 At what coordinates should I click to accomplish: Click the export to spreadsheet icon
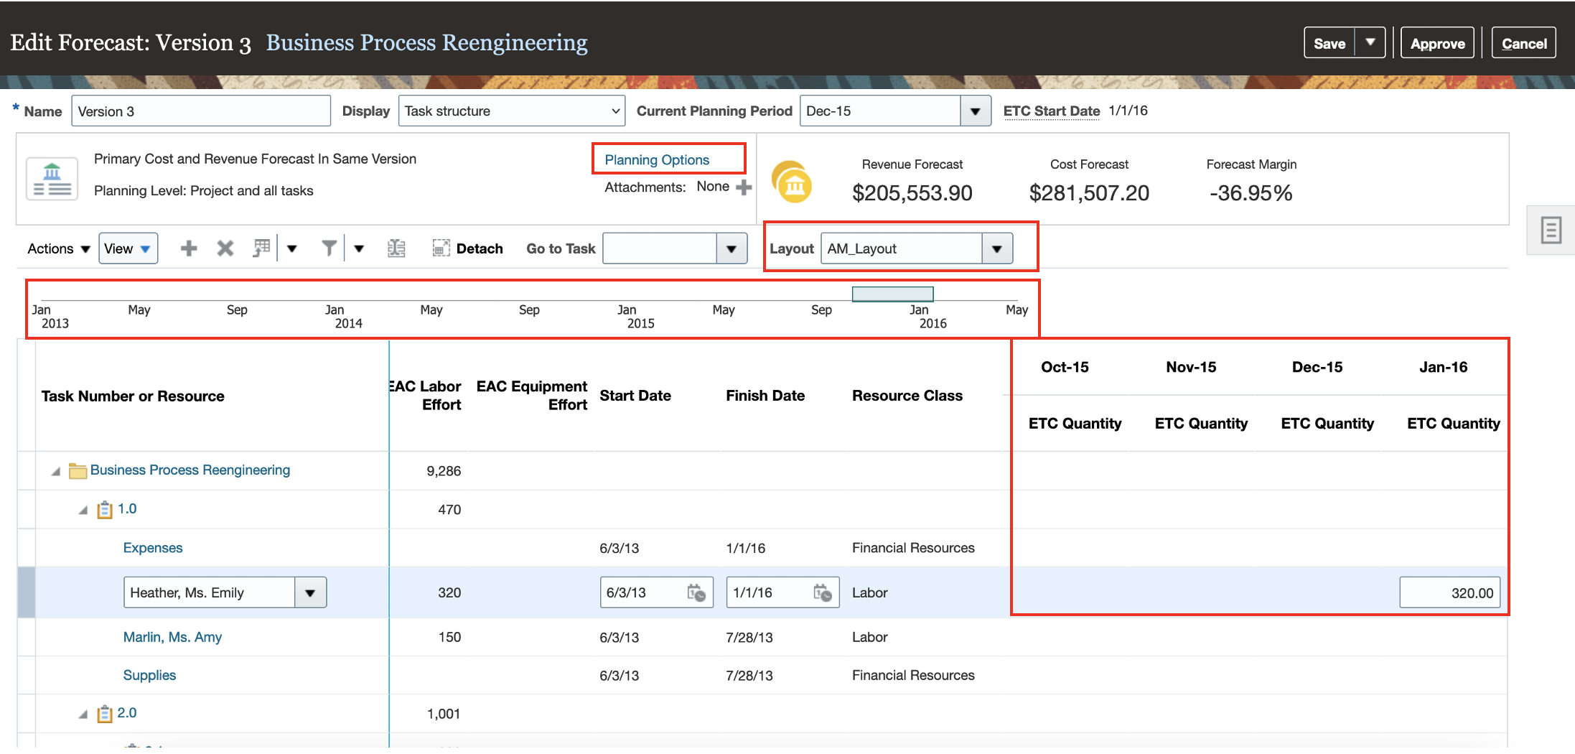coord(396,248)
